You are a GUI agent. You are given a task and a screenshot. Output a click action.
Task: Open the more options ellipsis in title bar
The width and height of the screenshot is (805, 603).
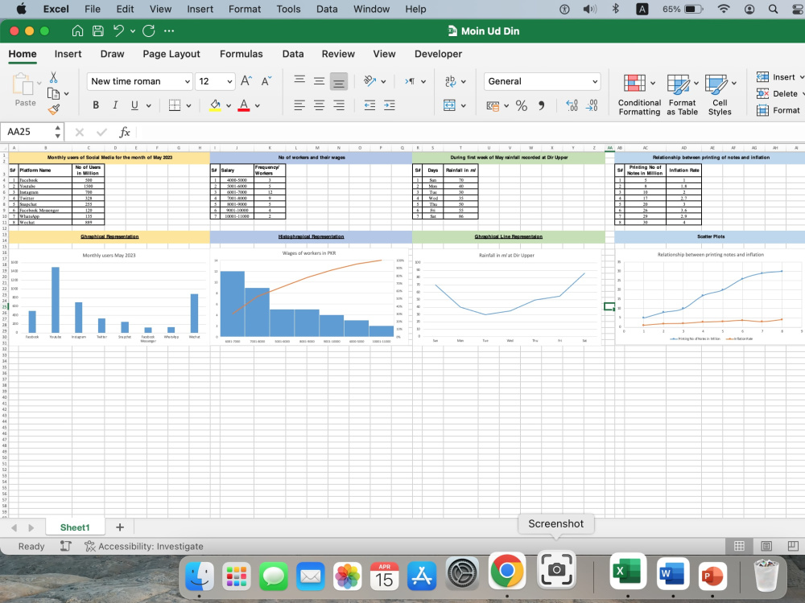point(169,31)
